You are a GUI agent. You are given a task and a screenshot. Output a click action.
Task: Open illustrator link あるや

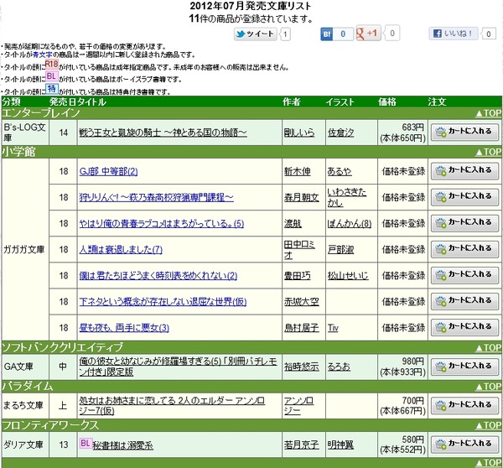pyautogui.click(x=340, y=171)
